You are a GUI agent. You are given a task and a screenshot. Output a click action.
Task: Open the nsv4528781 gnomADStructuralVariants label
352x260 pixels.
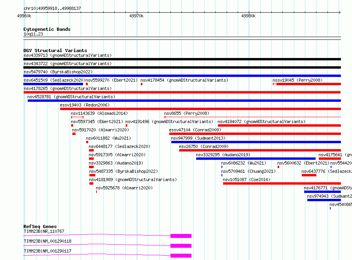pos(71,97)
